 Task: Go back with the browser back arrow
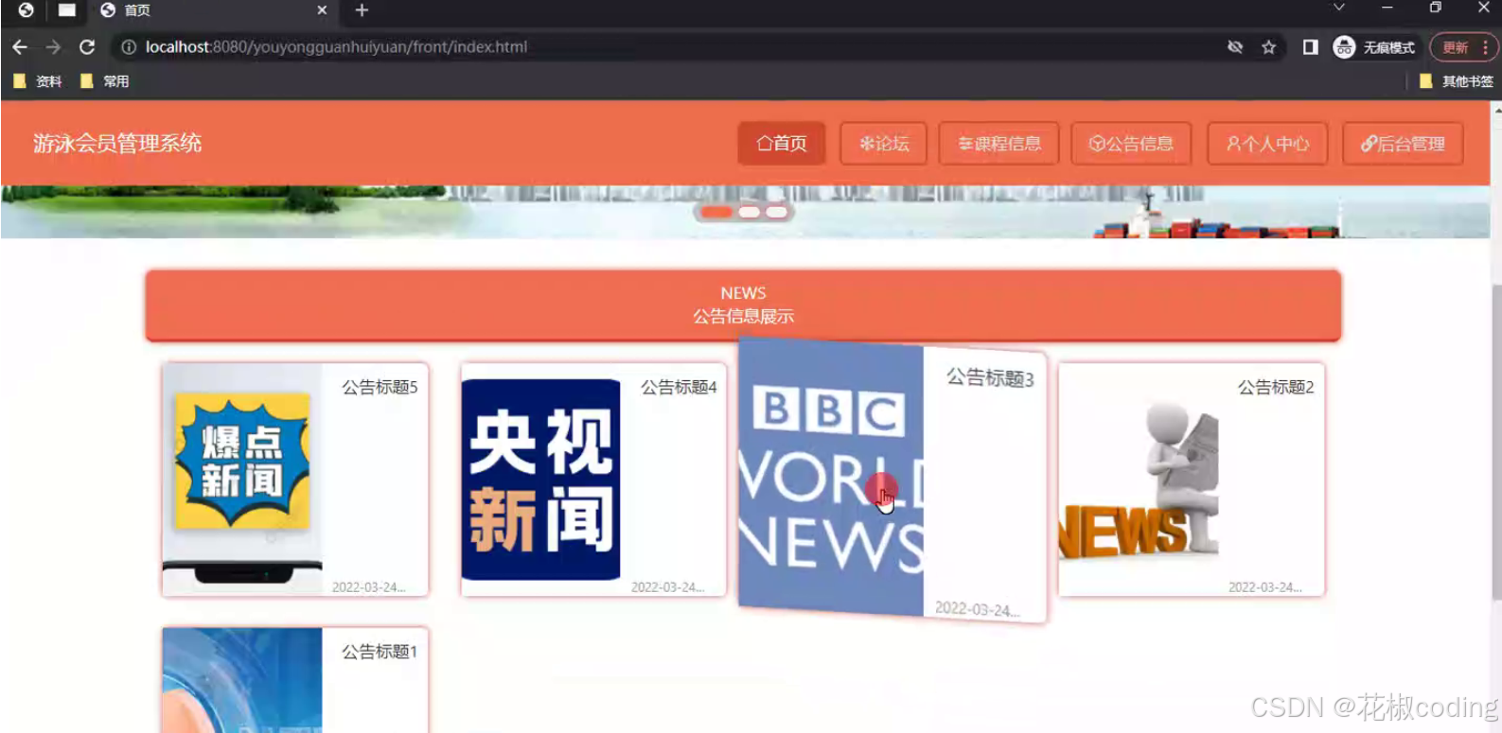pyautogui.click(x=20, y=47)
